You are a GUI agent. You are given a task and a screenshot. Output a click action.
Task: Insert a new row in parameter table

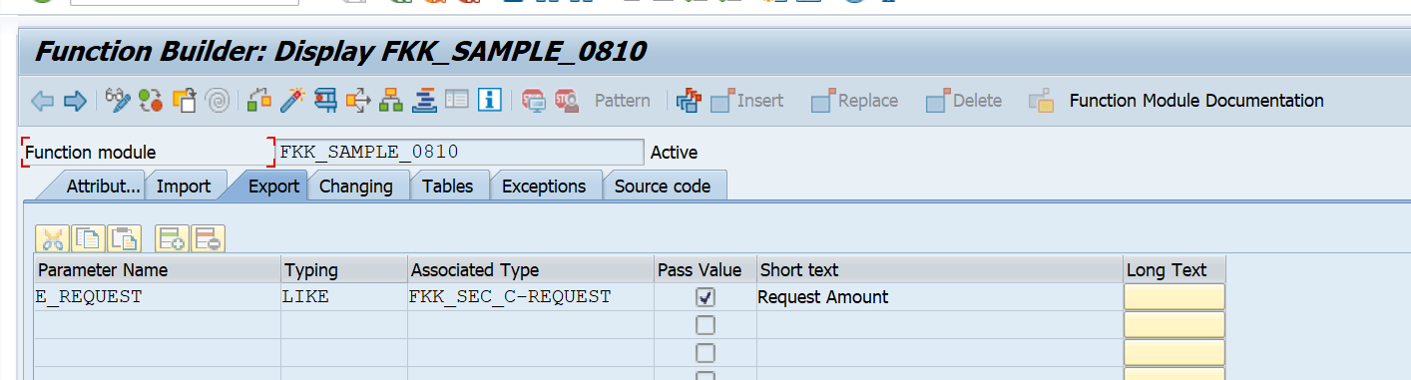172,239
